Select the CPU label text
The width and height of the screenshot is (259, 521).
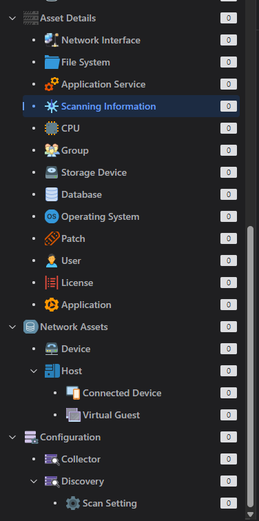point(70,128)
